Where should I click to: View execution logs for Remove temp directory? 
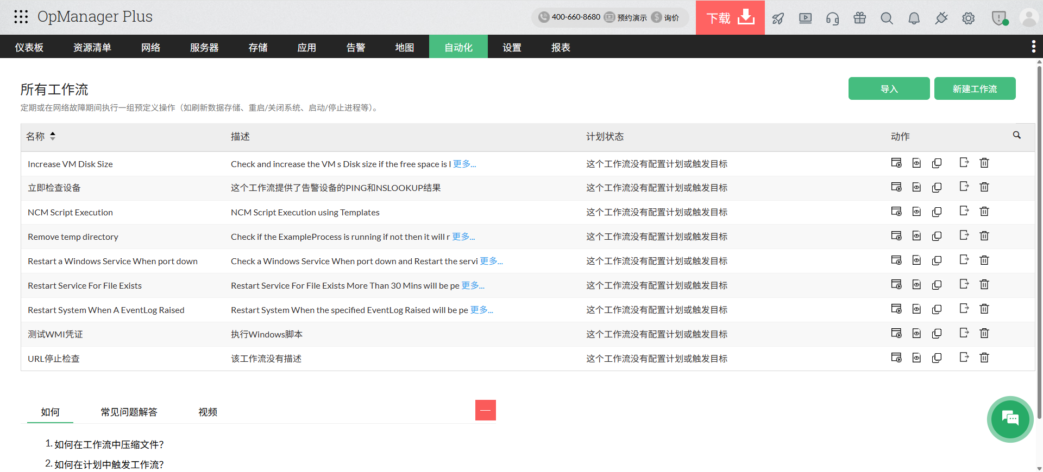coord(916,236)
